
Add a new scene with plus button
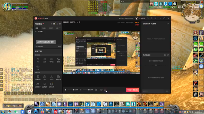pos(60,28)
